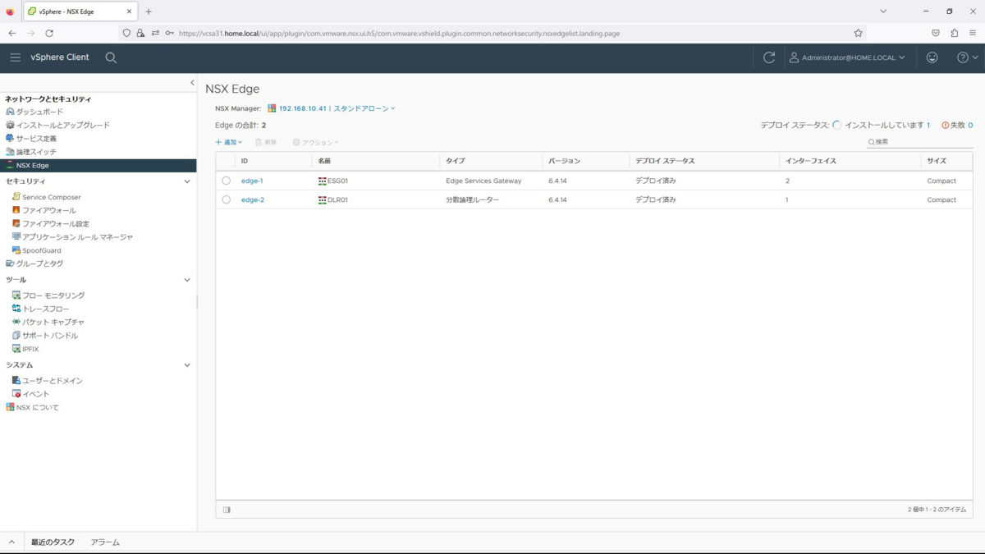Click the global search magnifier icon
985x554 pixels.
coord(111,57)
